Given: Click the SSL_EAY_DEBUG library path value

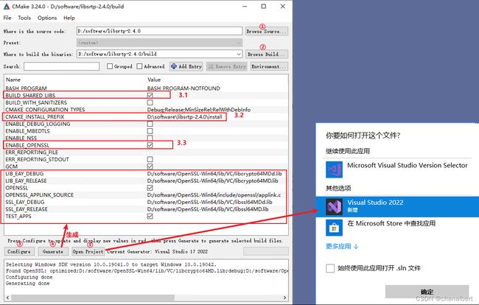Looking at the screenshot, I should pyautogui.click(x=209, y=202).
